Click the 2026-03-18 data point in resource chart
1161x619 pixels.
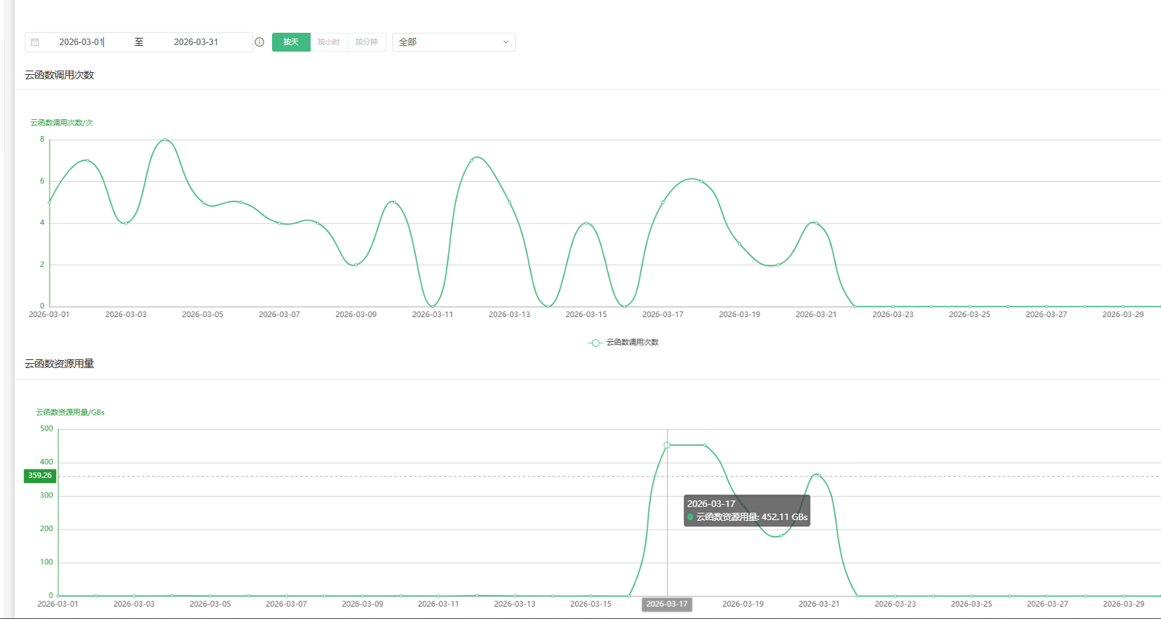tap(705, 445)
